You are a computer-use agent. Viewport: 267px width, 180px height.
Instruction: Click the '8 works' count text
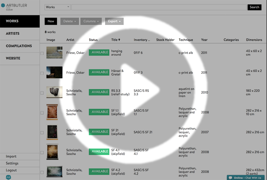tap(50, 32)
